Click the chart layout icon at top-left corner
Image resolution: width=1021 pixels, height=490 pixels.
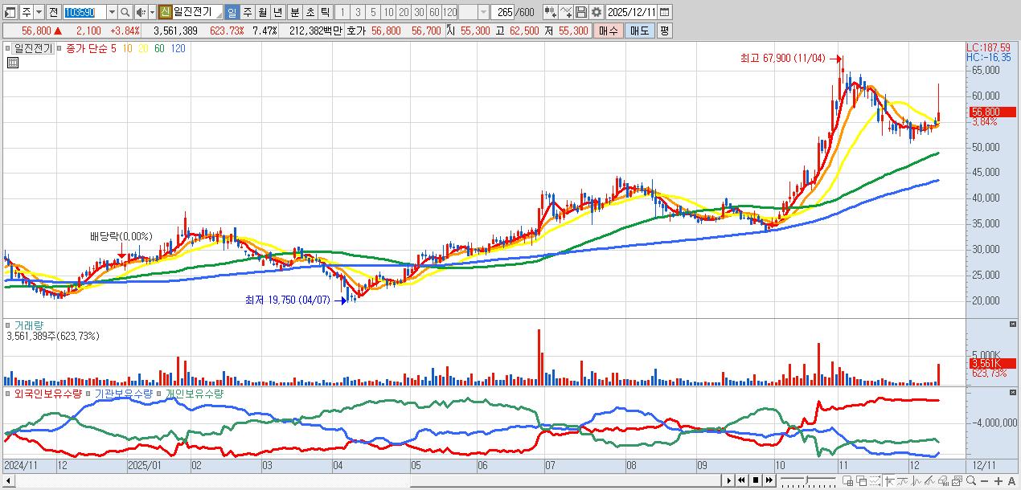click(x=10, y=12)
